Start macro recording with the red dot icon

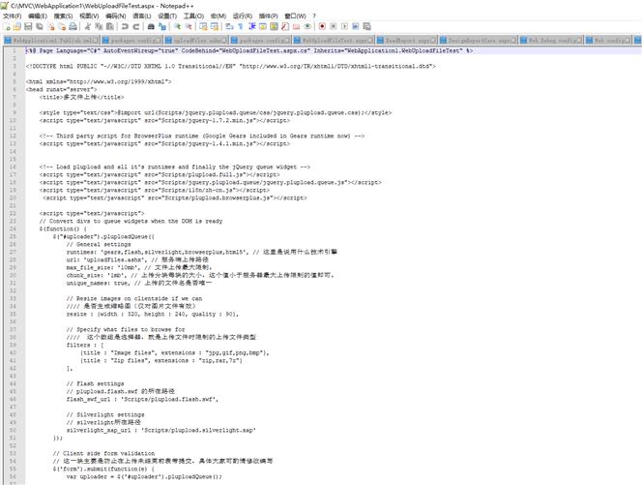[322, 27]
